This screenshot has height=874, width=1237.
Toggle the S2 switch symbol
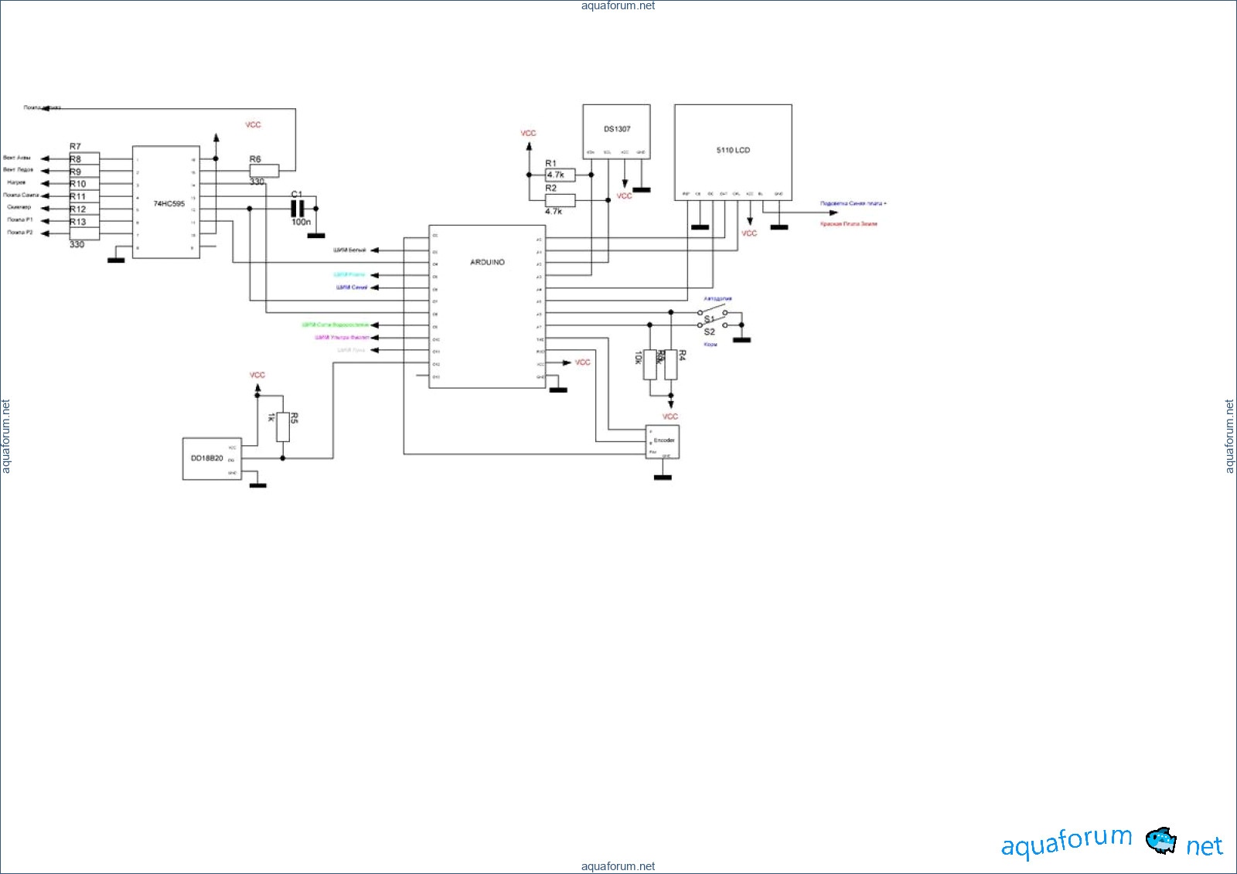click(712, 326)
